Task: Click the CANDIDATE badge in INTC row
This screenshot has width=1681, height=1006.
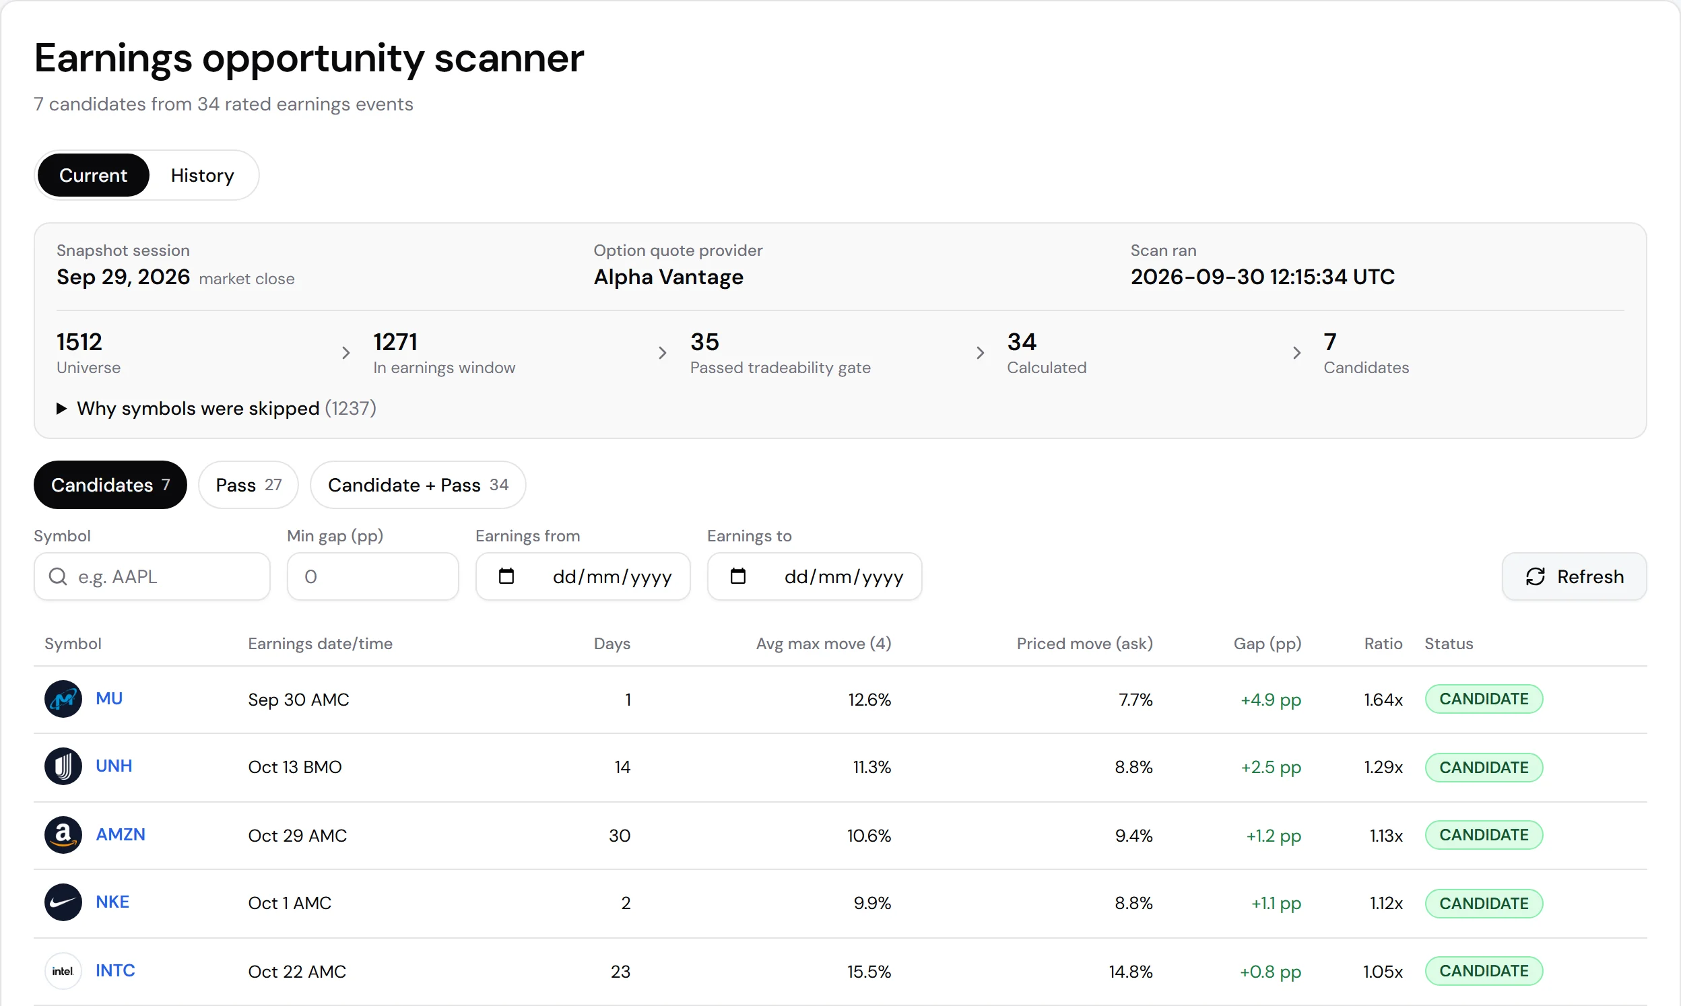Action: pos(1484,972)
